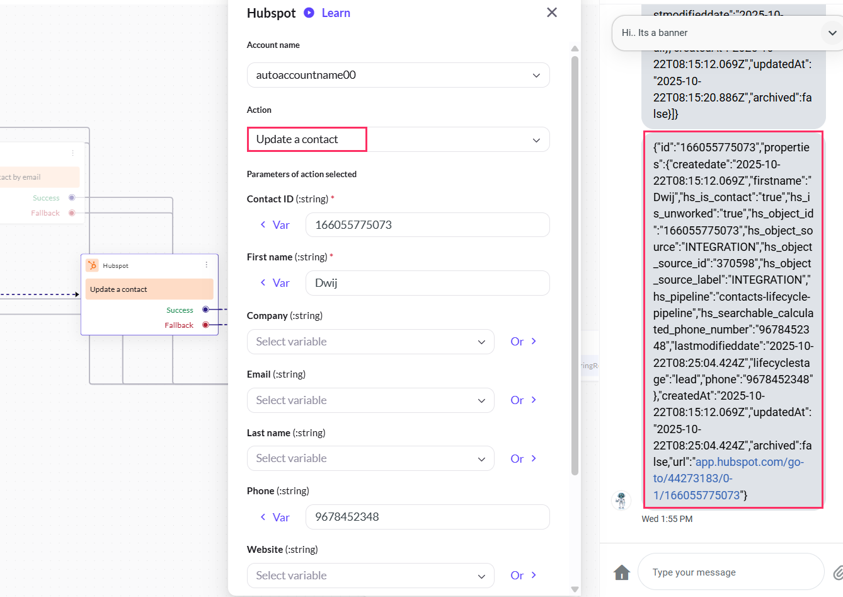This screenshot has height=597, width=843.
Task: Open Hubspot node three-dot menu
Action: pyautogui.click(x=206, y=265)
